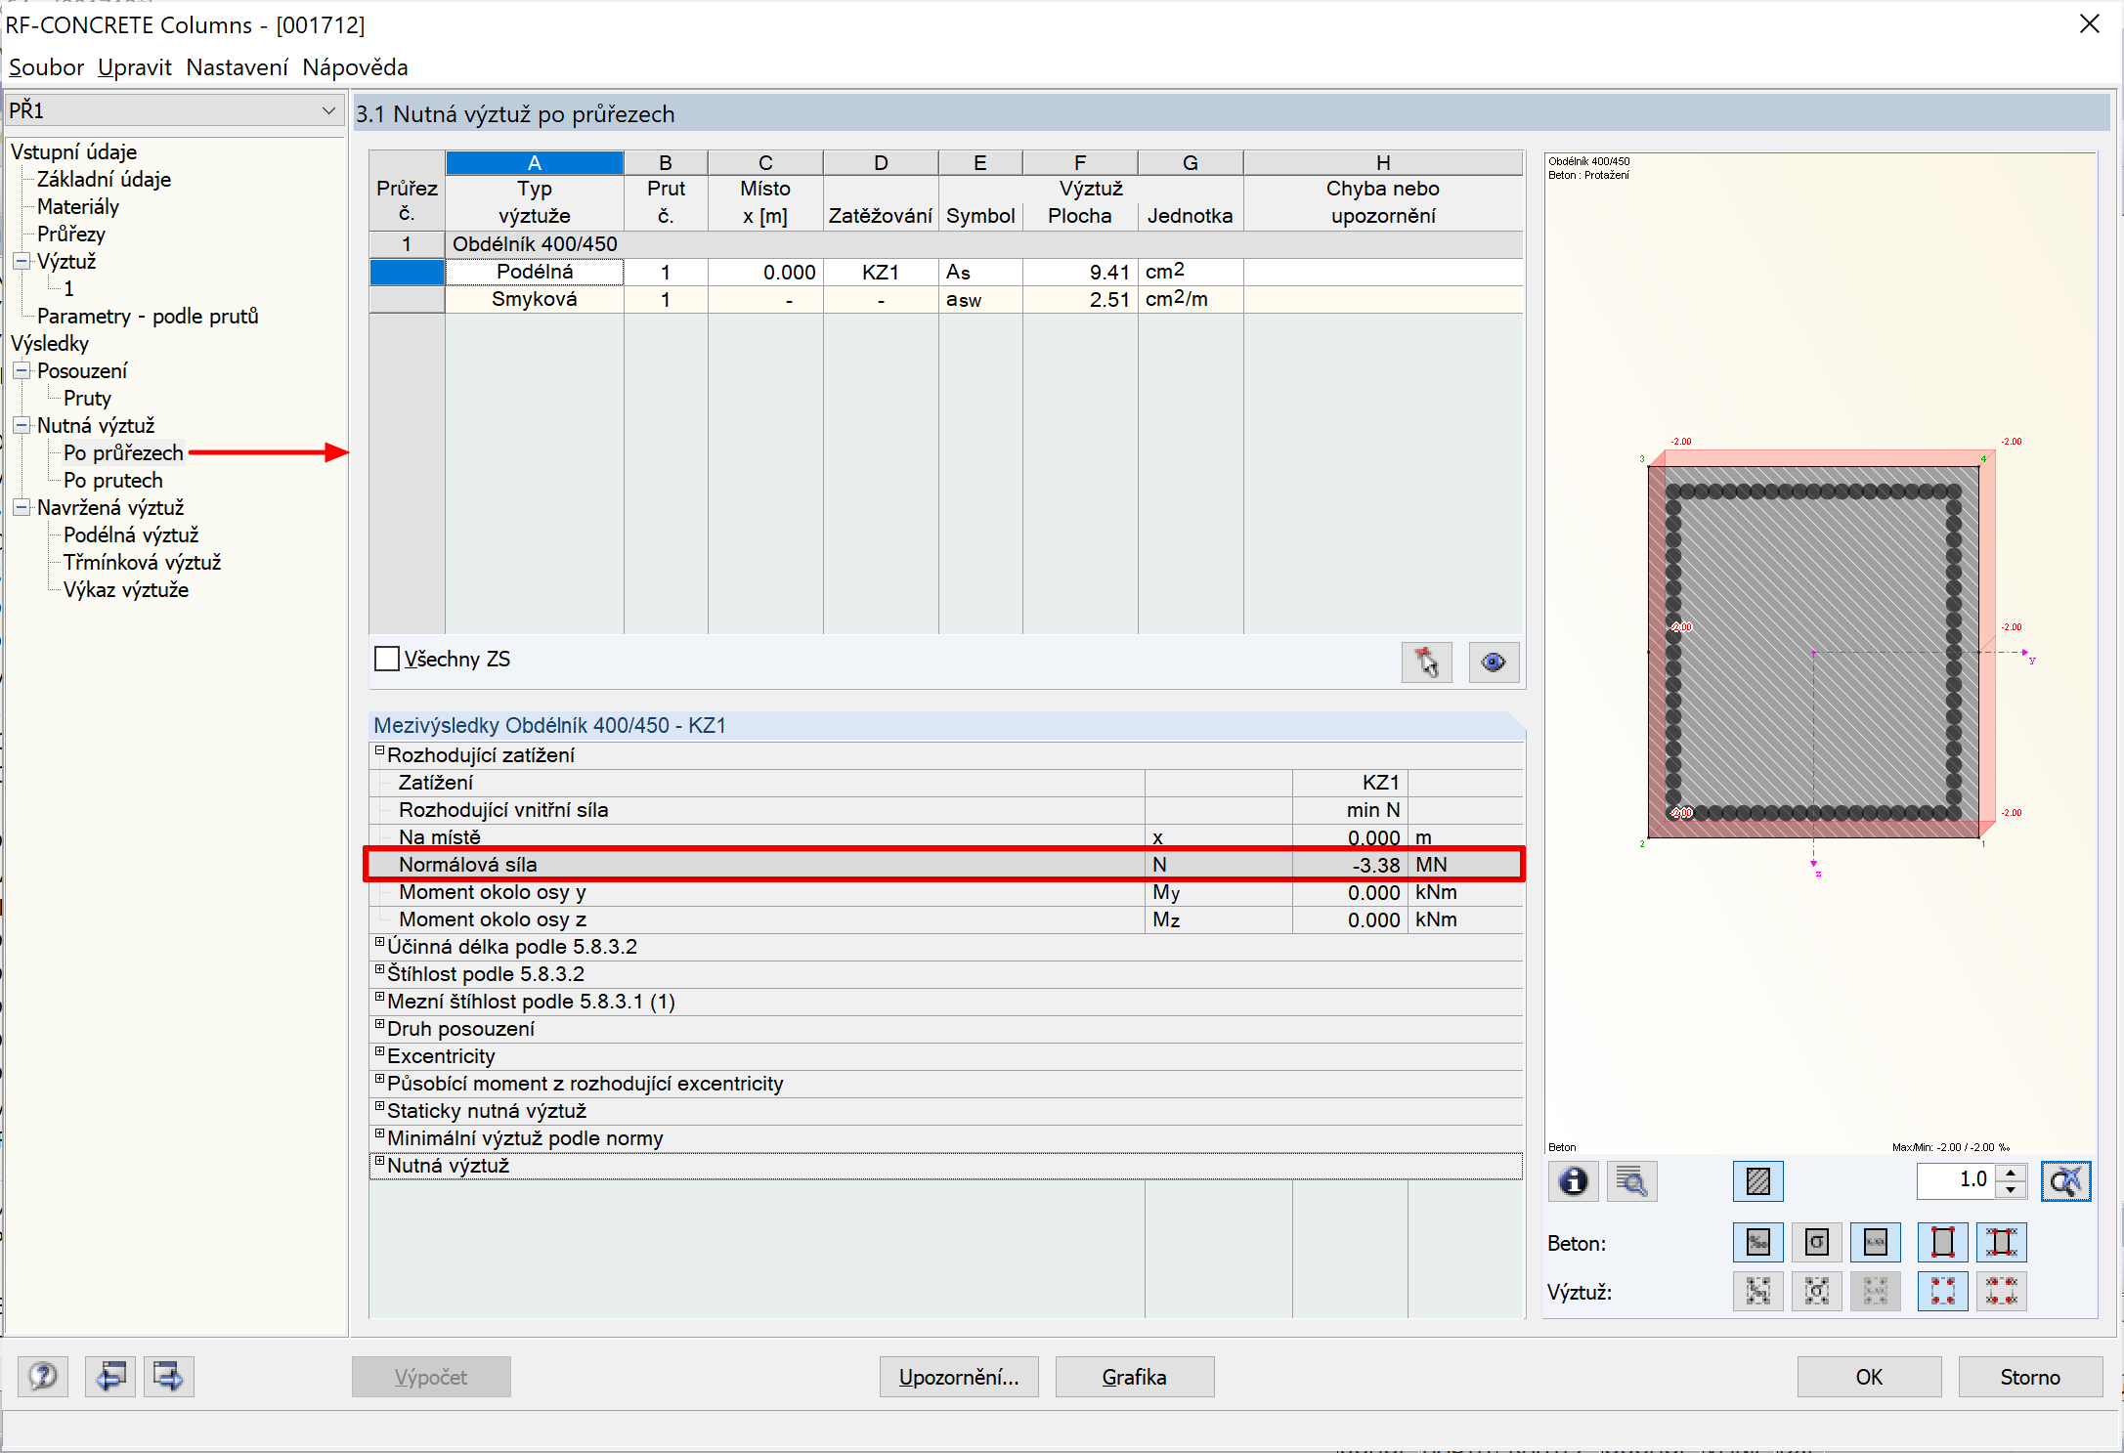Expand the Excentricity results row
Screen dimensions: 2124x1453
tap(380, 1052)
